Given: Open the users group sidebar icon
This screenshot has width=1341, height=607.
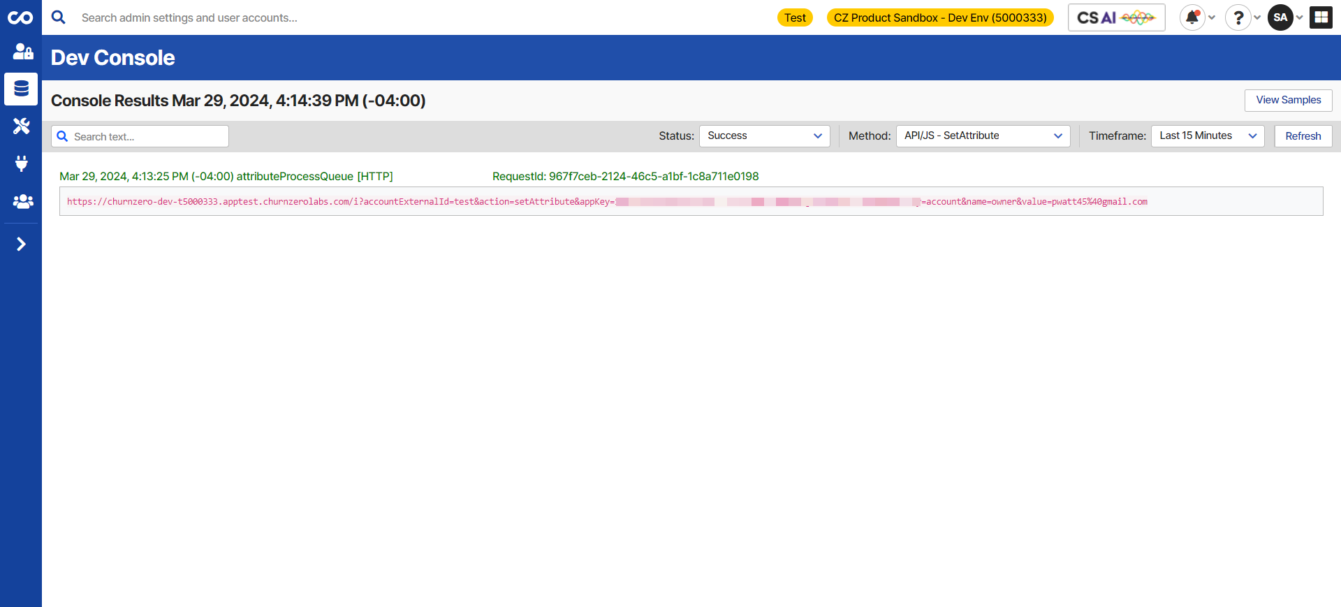Looking at the screenshot, I should pyautogui.click(x=23, y=201).
